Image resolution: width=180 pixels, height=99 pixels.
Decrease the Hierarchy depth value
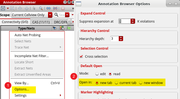121,40
